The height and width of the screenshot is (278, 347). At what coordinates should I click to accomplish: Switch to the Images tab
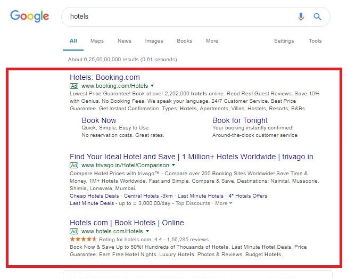[154, 41]
